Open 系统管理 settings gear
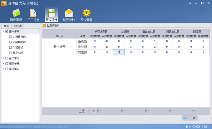Screen dimensions: 212x129 tap(86, 15)
